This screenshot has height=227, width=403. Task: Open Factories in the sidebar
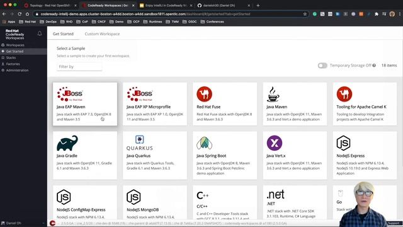pyautogui.click(x=13, y=64)
